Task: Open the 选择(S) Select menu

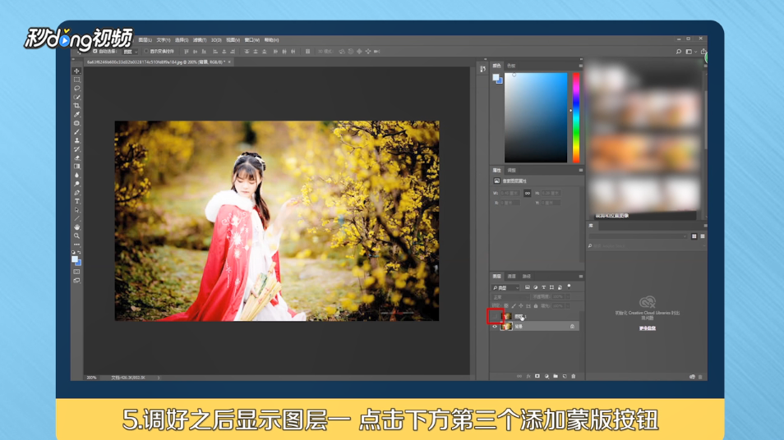Action: (x=182, y=40)
